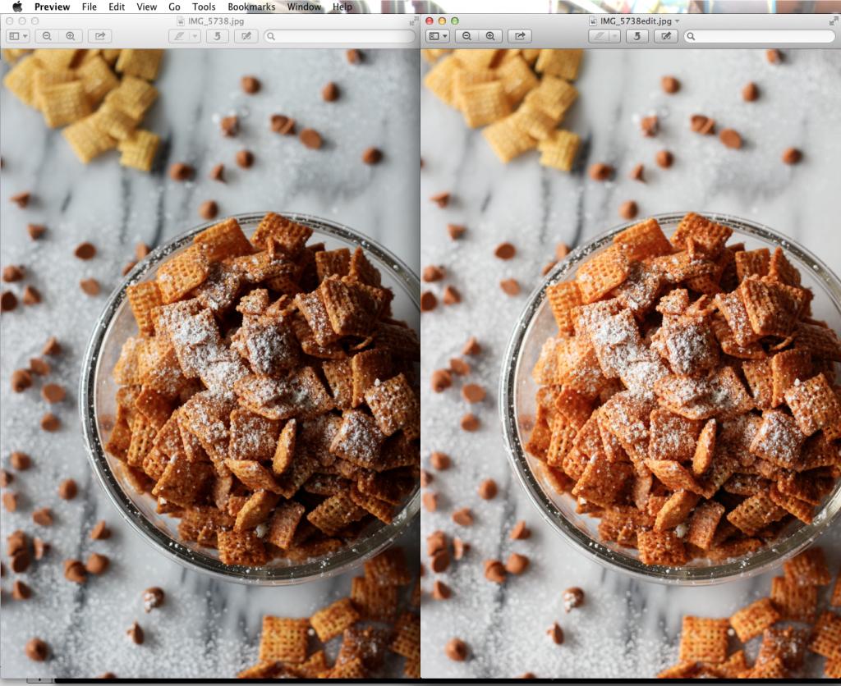841x686 pixels.
Task: Zoom in on the IMG_5738.jpg window
Action: (71, 36)
